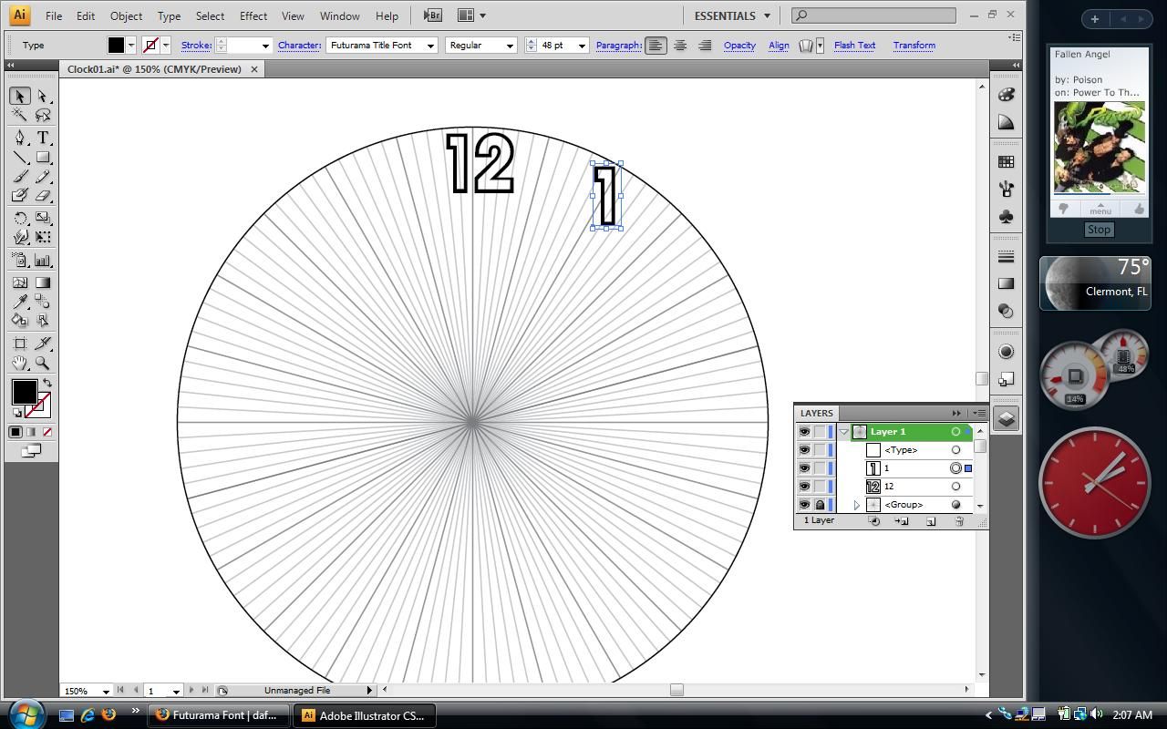Unlock the <Group> layer by clicking its padlock
The width and height of the screenshot is (1167, 729).
820,504
